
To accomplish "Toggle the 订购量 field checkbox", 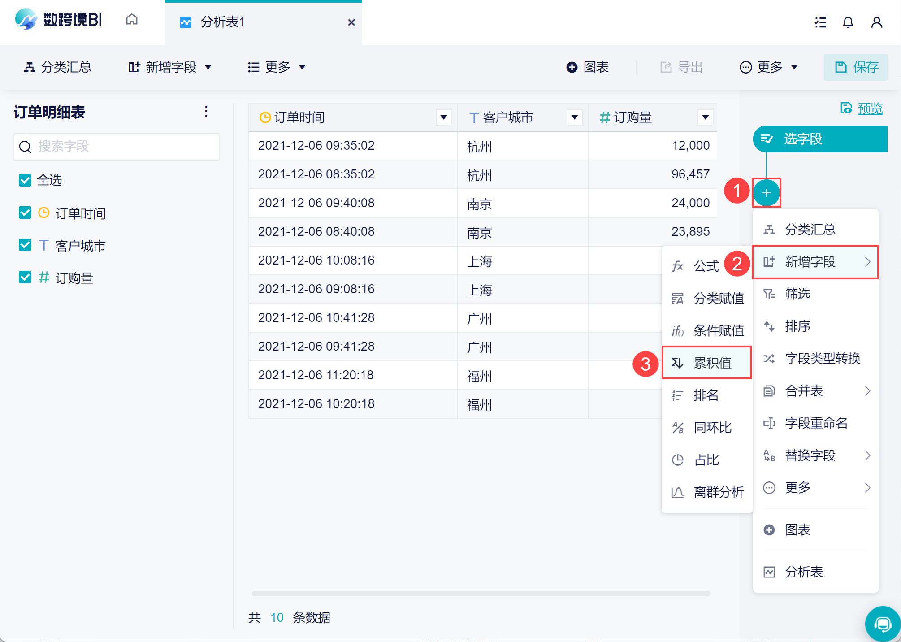I will click(x=25, y=277).
